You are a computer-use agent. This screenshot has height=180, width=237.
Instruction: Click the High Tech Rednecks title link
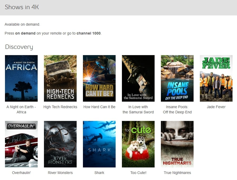(x=60, y=107)
